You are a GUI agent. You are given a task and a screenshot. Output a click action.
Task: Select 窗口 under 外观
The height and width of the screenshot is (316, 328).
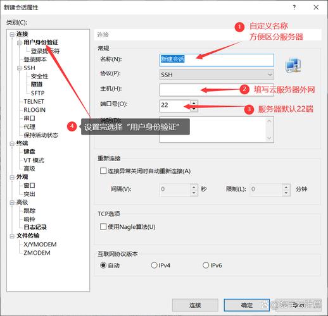click(x=29, y=185)
